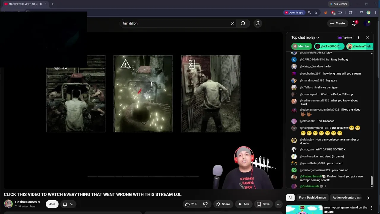This screenshot has width=380, height=214.
Task: Show next filter chips arrow
Action: click(x=368, y=198)
